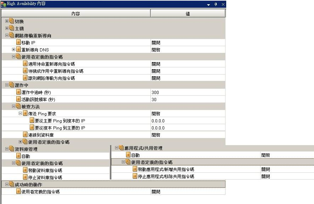Click the 傳送 Ping 要求 value 開啓
314x204 pixels.
point(156,114)
